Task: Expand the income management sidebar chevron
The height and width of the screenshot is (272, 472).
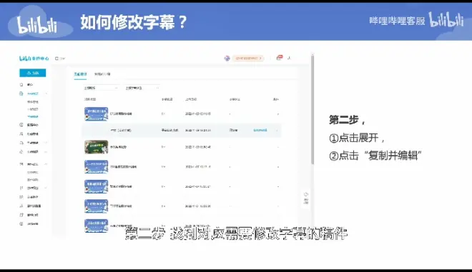Action: (x=46, y=152)
